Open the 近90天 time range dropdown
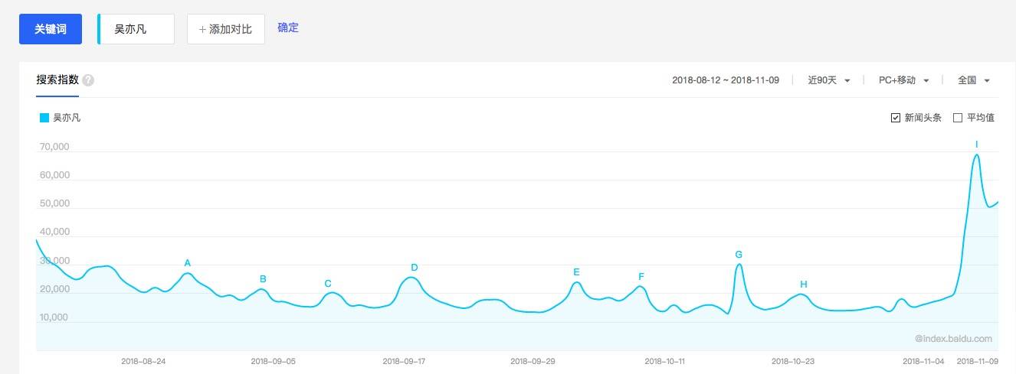 click(829, 80)
